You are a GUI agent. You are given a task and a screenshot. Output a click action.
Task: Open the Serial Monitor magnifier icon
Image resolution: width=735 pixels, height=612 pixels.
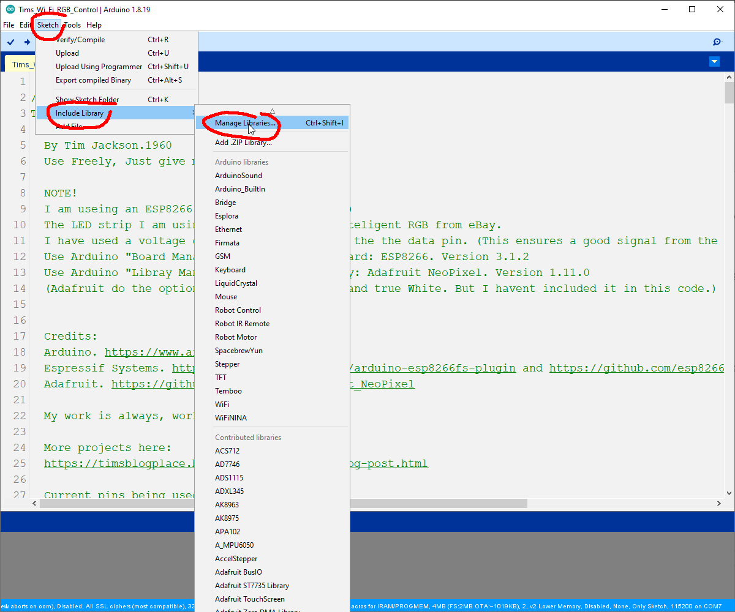pos(717,42)
